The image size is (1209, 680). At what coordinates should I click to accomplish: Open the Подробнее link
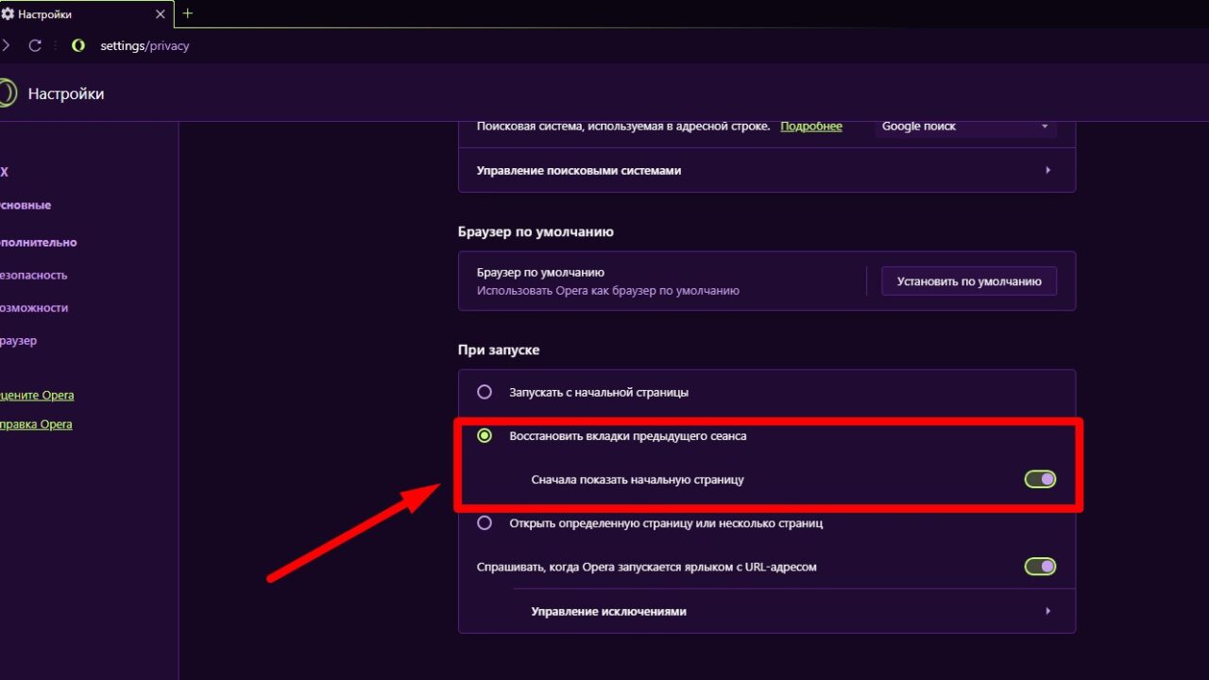tap(811, 126)
